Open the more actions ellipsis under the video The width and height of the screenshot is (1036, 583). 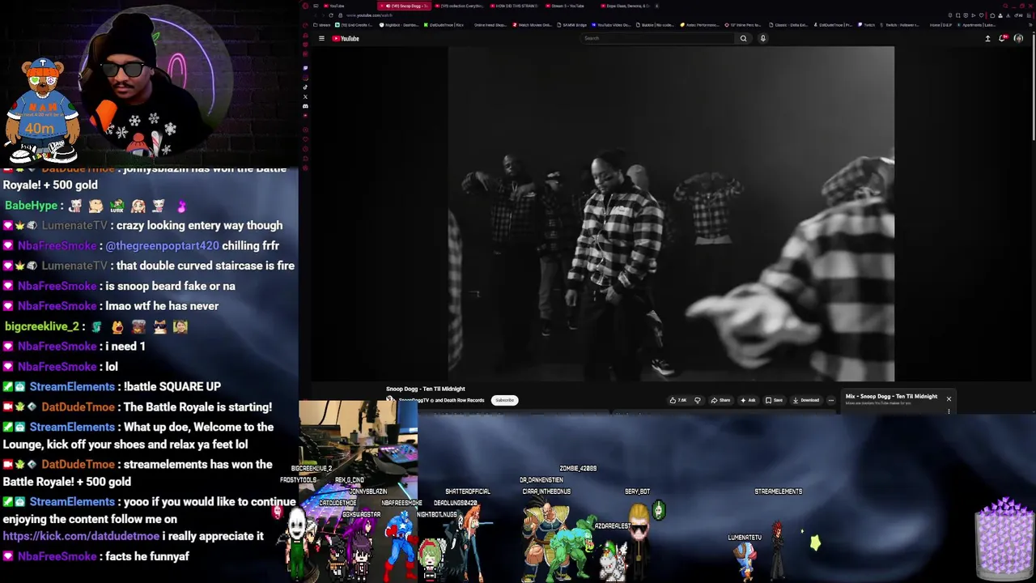(830, 400)
